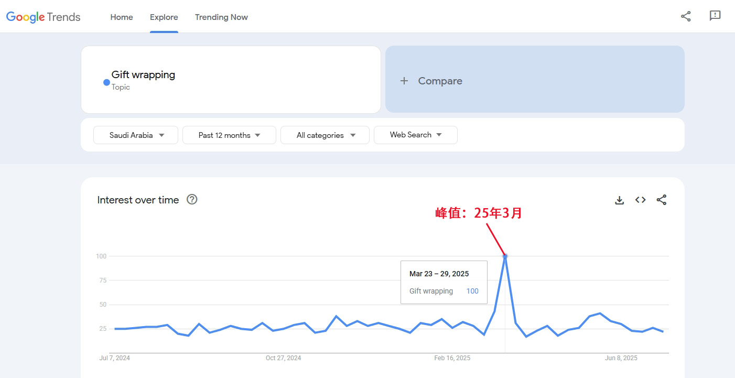Click the Google Trends logo

pos(44,17)
